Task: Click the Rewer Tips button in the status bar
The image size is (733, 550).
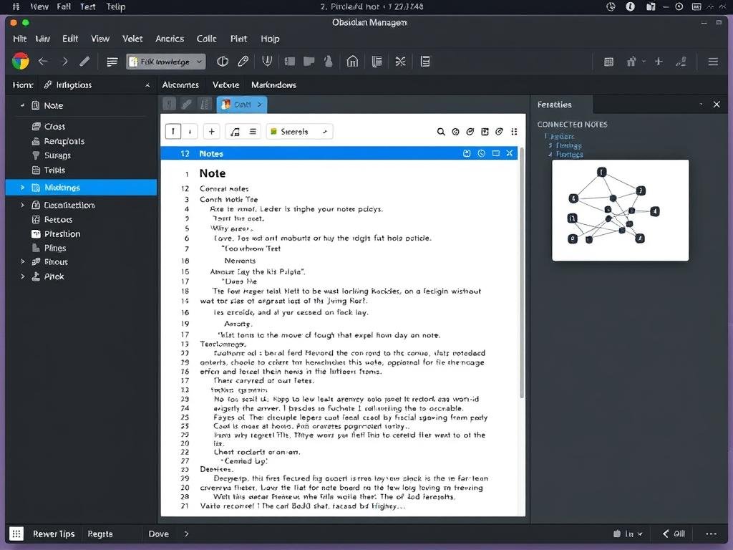Action: point(54,534)
